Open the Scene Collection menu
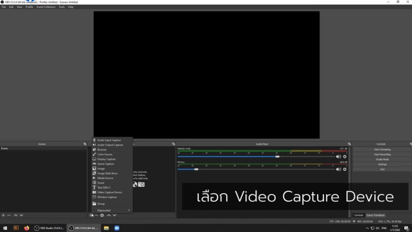Screen dimensions: 412x232 pos(46,7)
